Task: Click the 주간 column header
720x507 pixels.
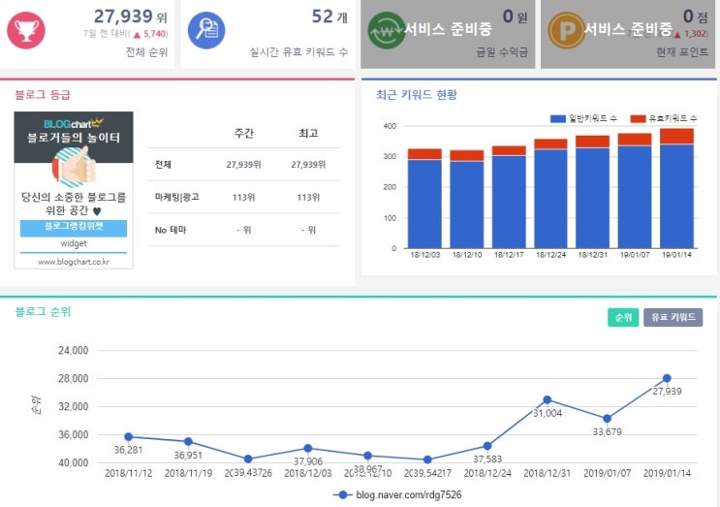Action: coord(243,133)
